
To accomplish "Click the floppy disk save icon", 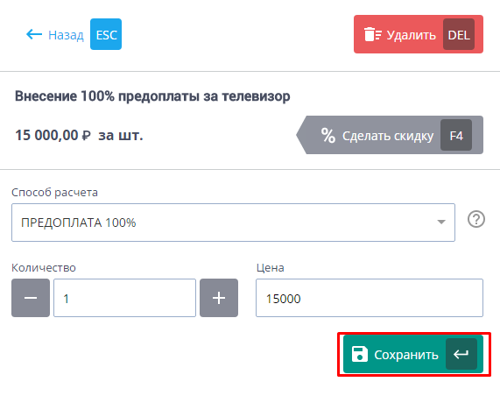I will [360, 354].
